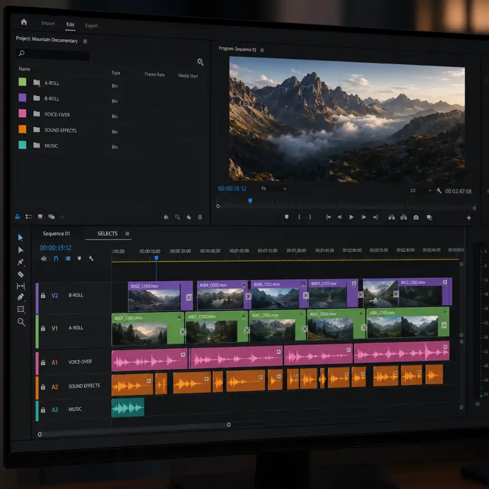Add a marker in Program monitor
Screen dimensions: 489x489
(287, 217)
